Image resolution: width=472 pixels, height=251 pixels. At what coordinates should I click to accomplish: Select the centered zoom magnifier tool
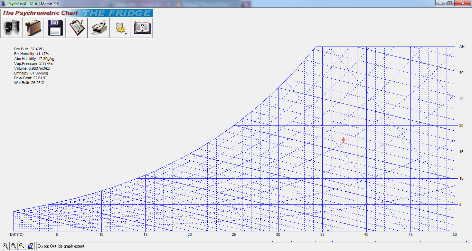click(x=13, y=245)
